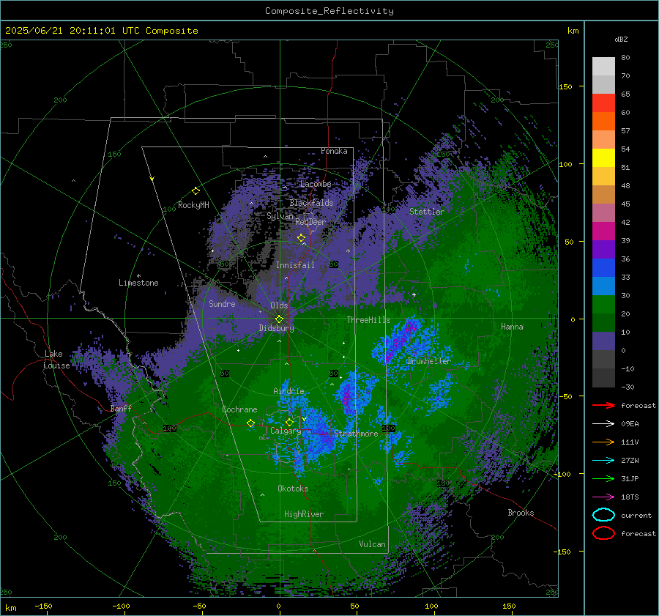The height and width of the screenshot is (616, 659).
Task: Select yellow diamond marker below RedDeer
Action: click(301, 238)
